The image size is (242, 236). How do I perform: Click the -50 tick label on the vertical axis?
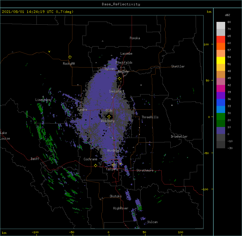point(206,153)
